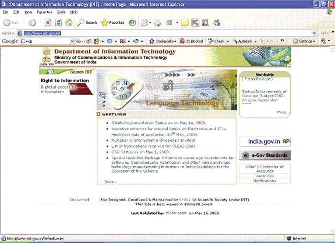Click the Forward navigation arrow
This screenshot has width=335, height=243.
tap(32, 23)
